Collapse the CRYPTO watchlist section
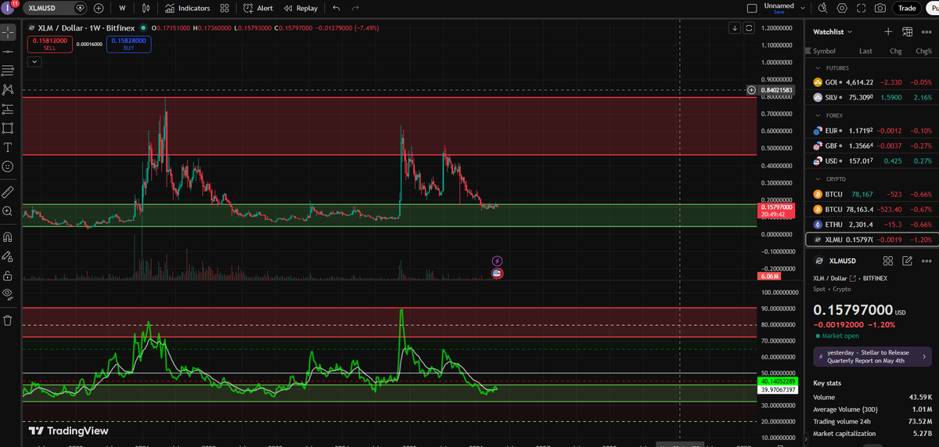This screenshot has height=447, width=939. [818, 178]
